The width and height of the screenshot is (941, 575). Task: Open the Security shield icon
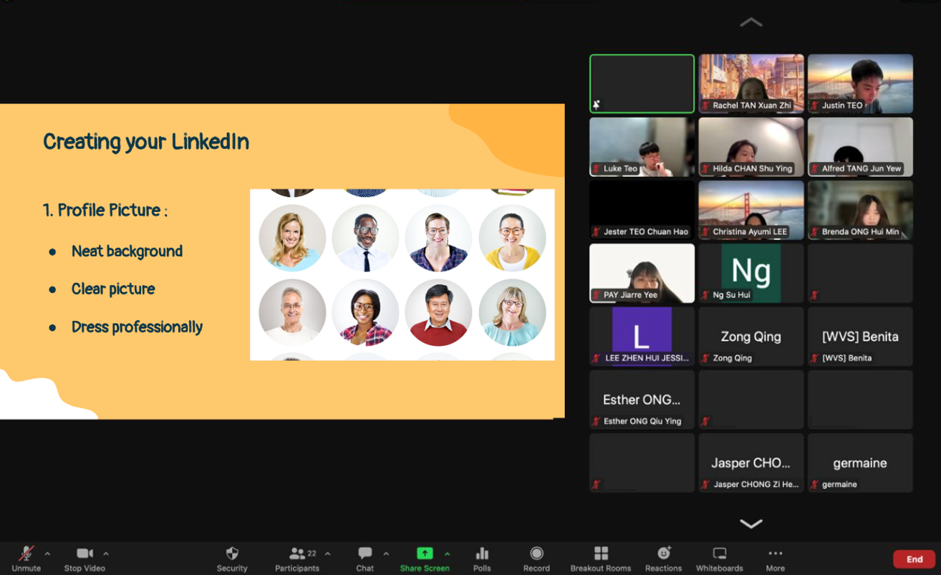(x=232, y=553)
